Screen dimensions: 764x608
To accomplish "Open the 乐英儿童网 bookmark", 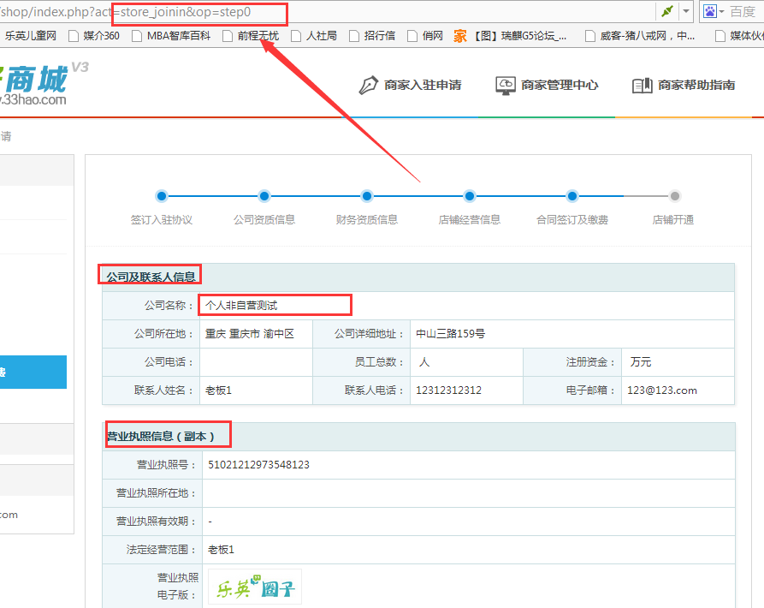I will pyautogui.click(x=29, y=36).
